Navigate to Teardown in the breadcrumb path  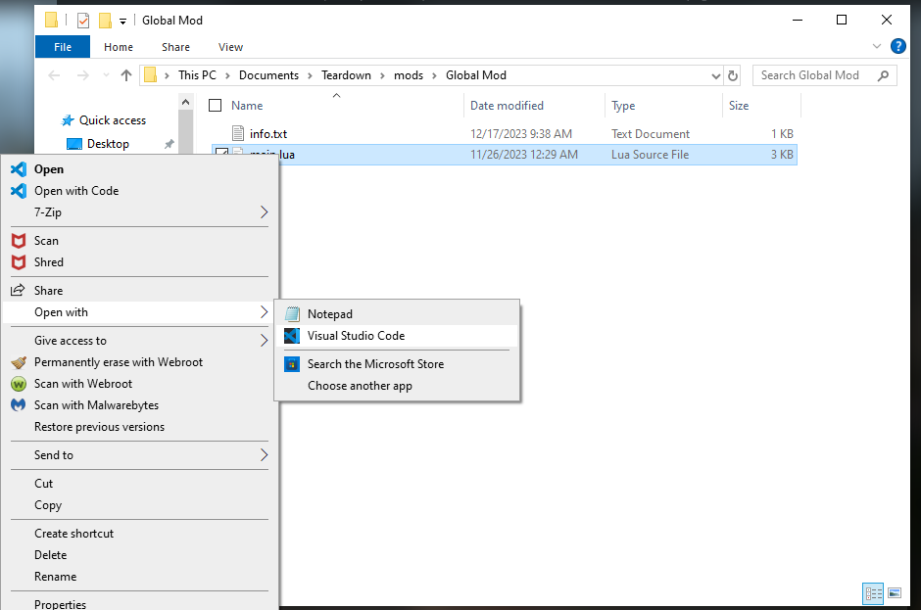[347, 75]
